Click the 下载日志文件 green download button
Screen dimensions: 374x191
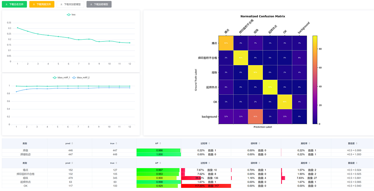pos(14,4)
